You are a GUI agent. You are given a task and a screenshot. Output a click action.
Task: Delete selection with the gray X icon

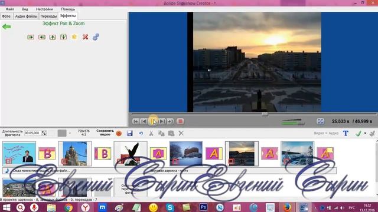pyautogui.click(x=181, y=133)
